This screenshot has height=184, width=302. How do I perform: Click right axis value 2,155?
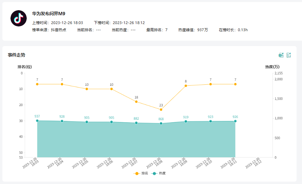pyautogui.click(x=279, y=73)
